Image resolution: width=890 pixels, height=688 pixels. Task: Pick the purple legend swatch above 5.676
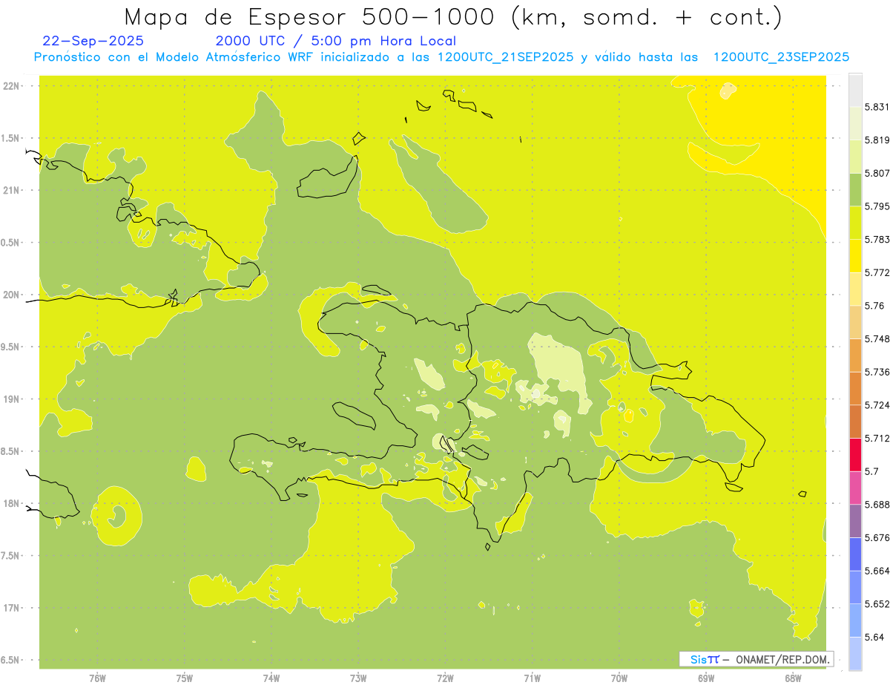point(855,521)
